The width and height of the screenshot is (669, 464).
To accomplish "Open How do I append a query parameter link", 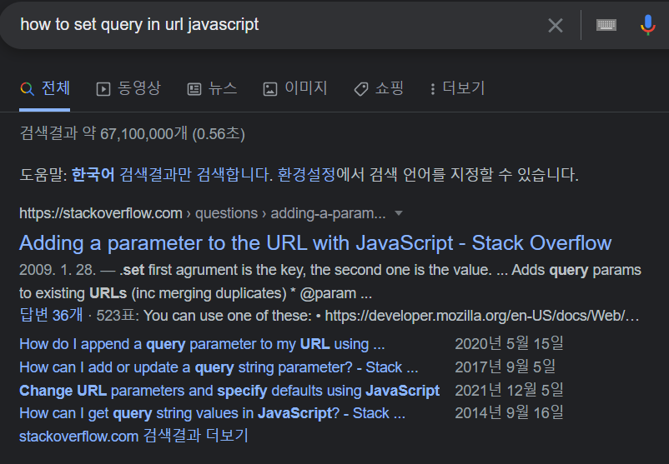I will pyautogui.click(x=202, y=344).
